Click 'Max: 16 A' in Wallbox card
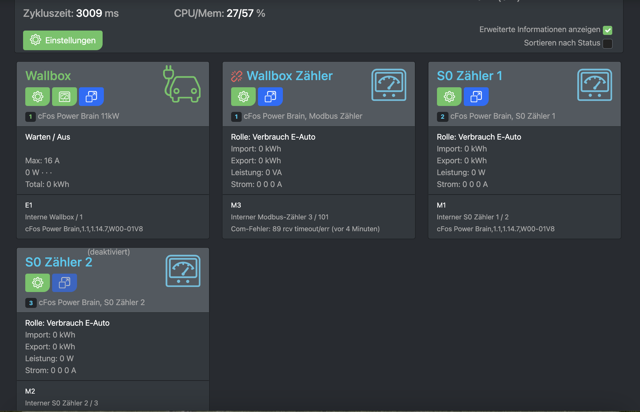The width and height of the screenshot is (640, 412). [x=42, y=160]
